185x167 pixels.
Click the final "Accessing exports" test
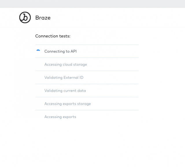coord(60,117)
